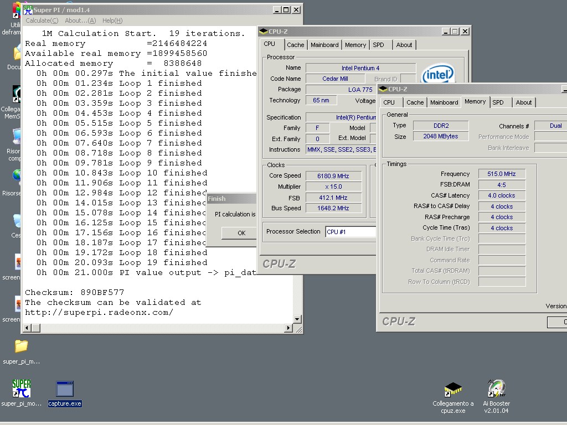The width and height of the screenshot is (567, 425).
Task: Click the front CPU-Z window title icon
Action: [383, 89]
